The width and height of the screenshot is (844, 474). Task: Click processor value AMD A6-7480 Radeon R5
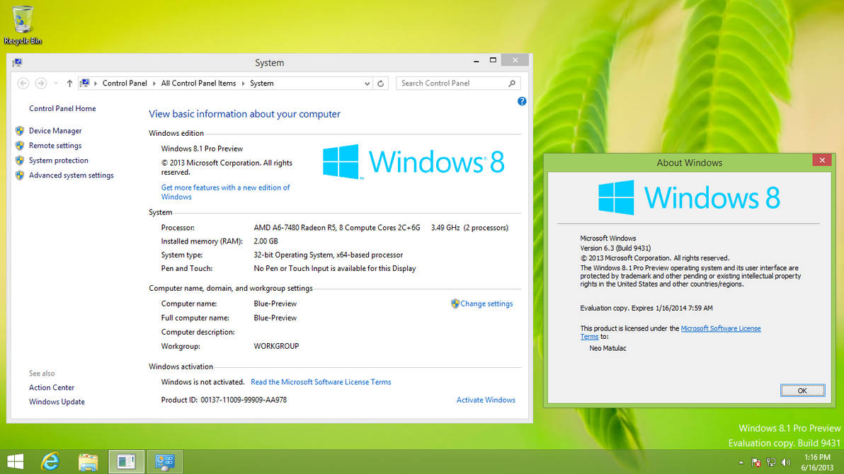[337, 228]
